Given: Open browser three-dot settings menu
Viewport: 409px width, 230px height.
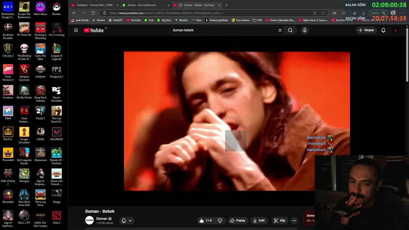Looking at the screenshot, I should click(403, 13).
